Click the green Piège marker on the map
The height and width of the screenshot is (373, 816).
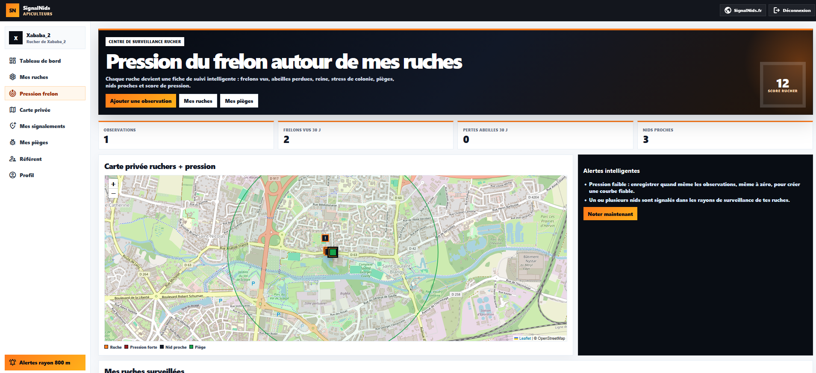click(333, 252)
